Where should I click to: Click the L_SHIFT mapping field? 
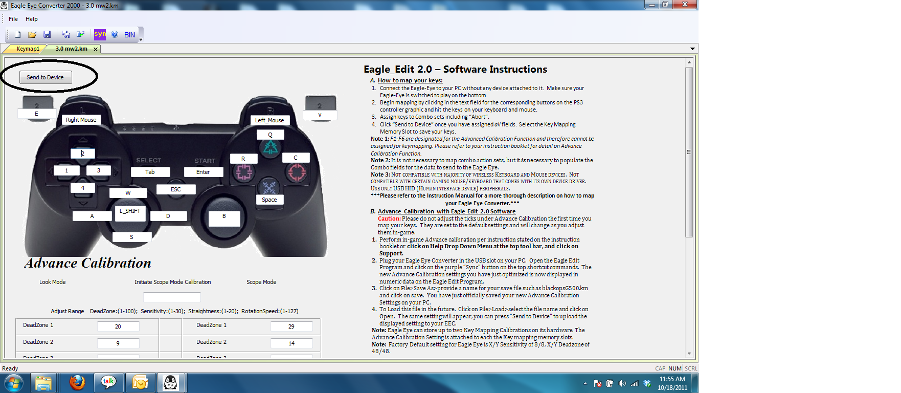[130, 213]
